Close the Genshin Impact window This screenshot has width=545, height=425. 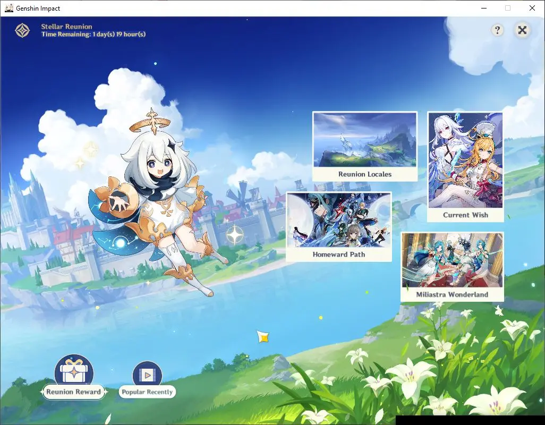click(x=532, y=8)
